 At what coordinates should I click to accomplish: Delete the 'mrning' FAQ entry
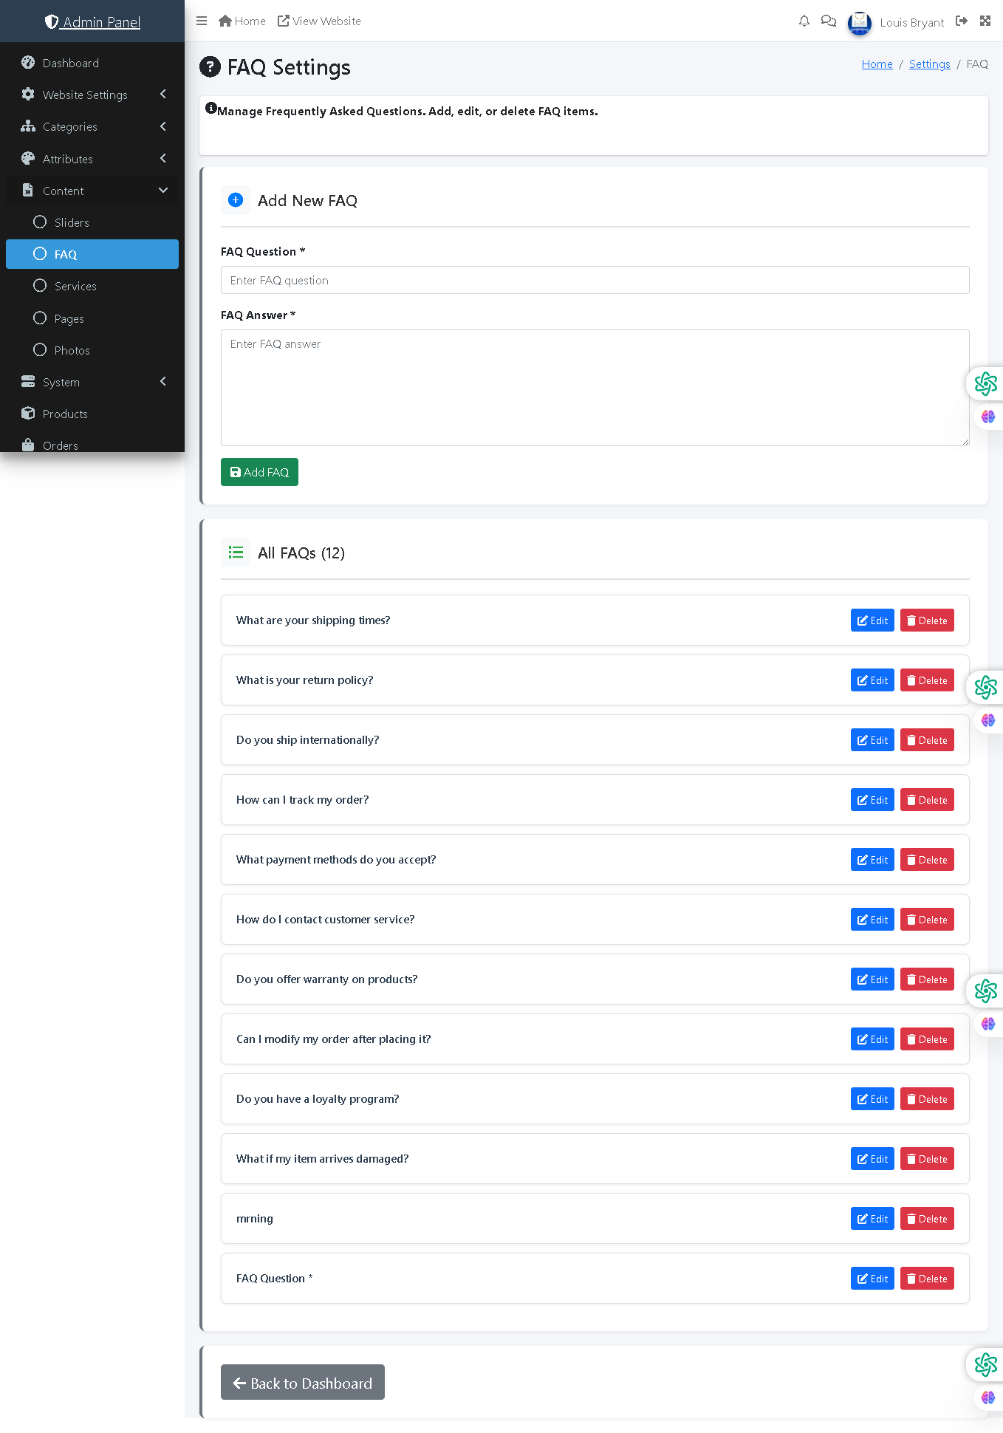click(927, 1219)
